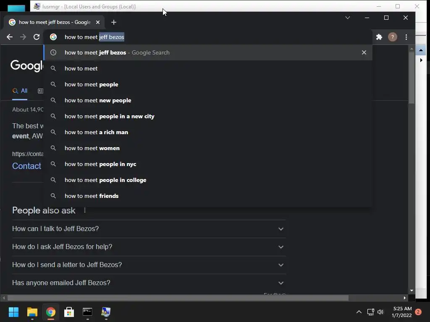
Task: Choose the 'how to meet new people' suggestion
Action: pos(208,100)
